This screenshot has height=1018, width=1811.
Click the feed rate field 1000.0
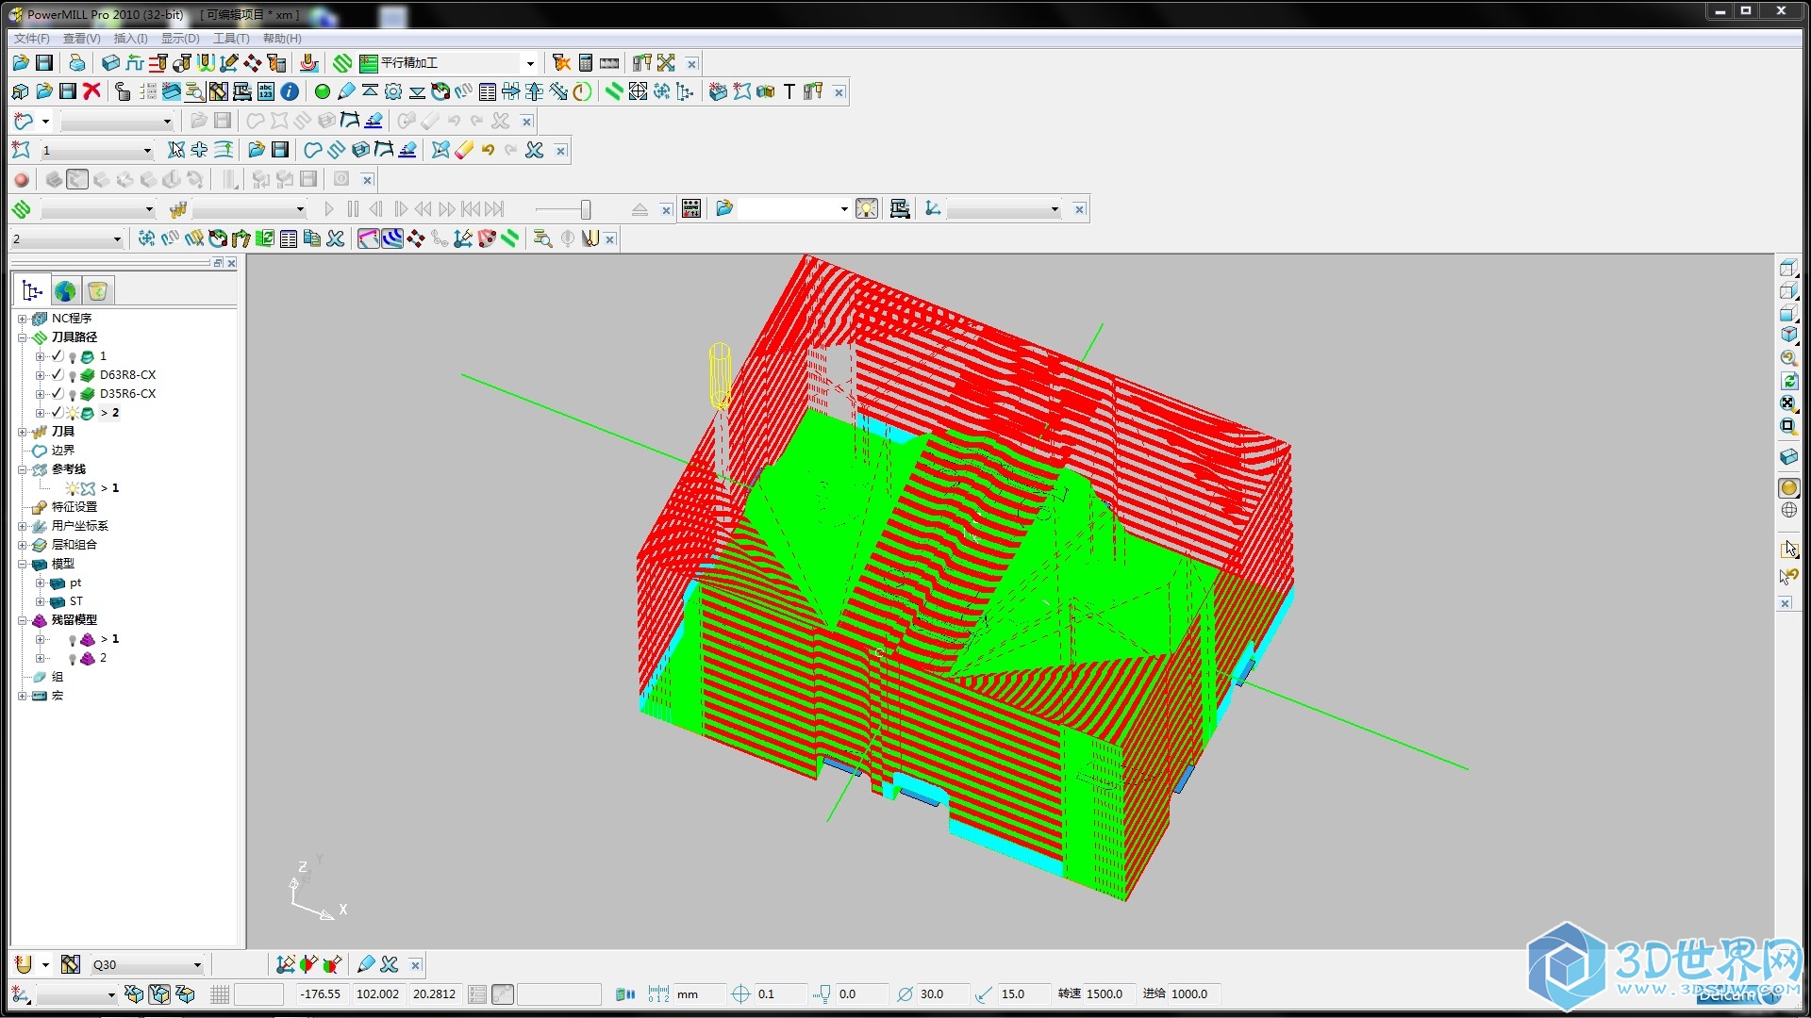(1194, 994)
